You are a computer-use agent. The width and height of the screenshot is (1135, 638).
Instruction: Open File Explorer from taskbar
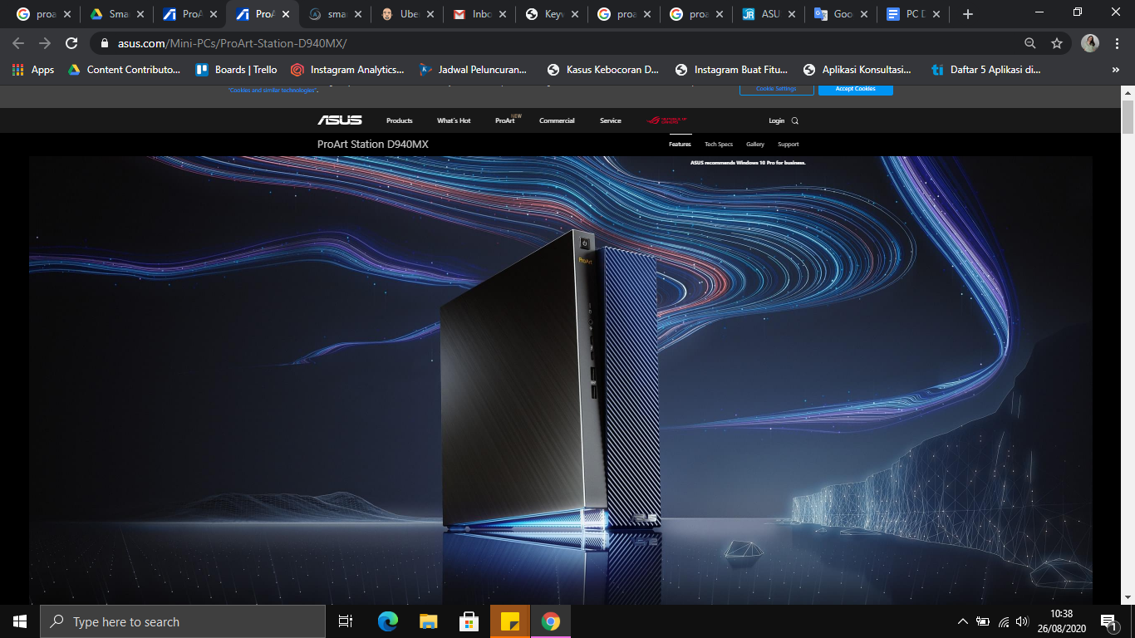pos(429,621)
